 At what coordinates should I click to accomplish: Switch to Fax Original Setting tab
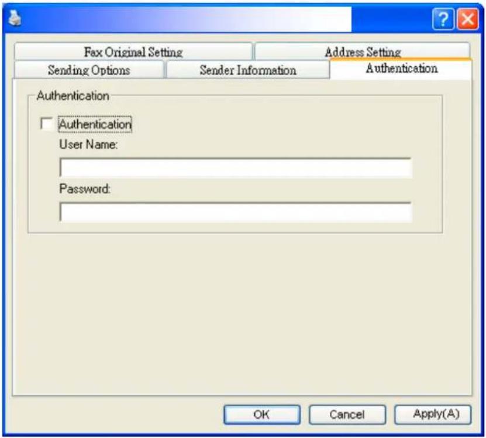(x=133, y=52)
